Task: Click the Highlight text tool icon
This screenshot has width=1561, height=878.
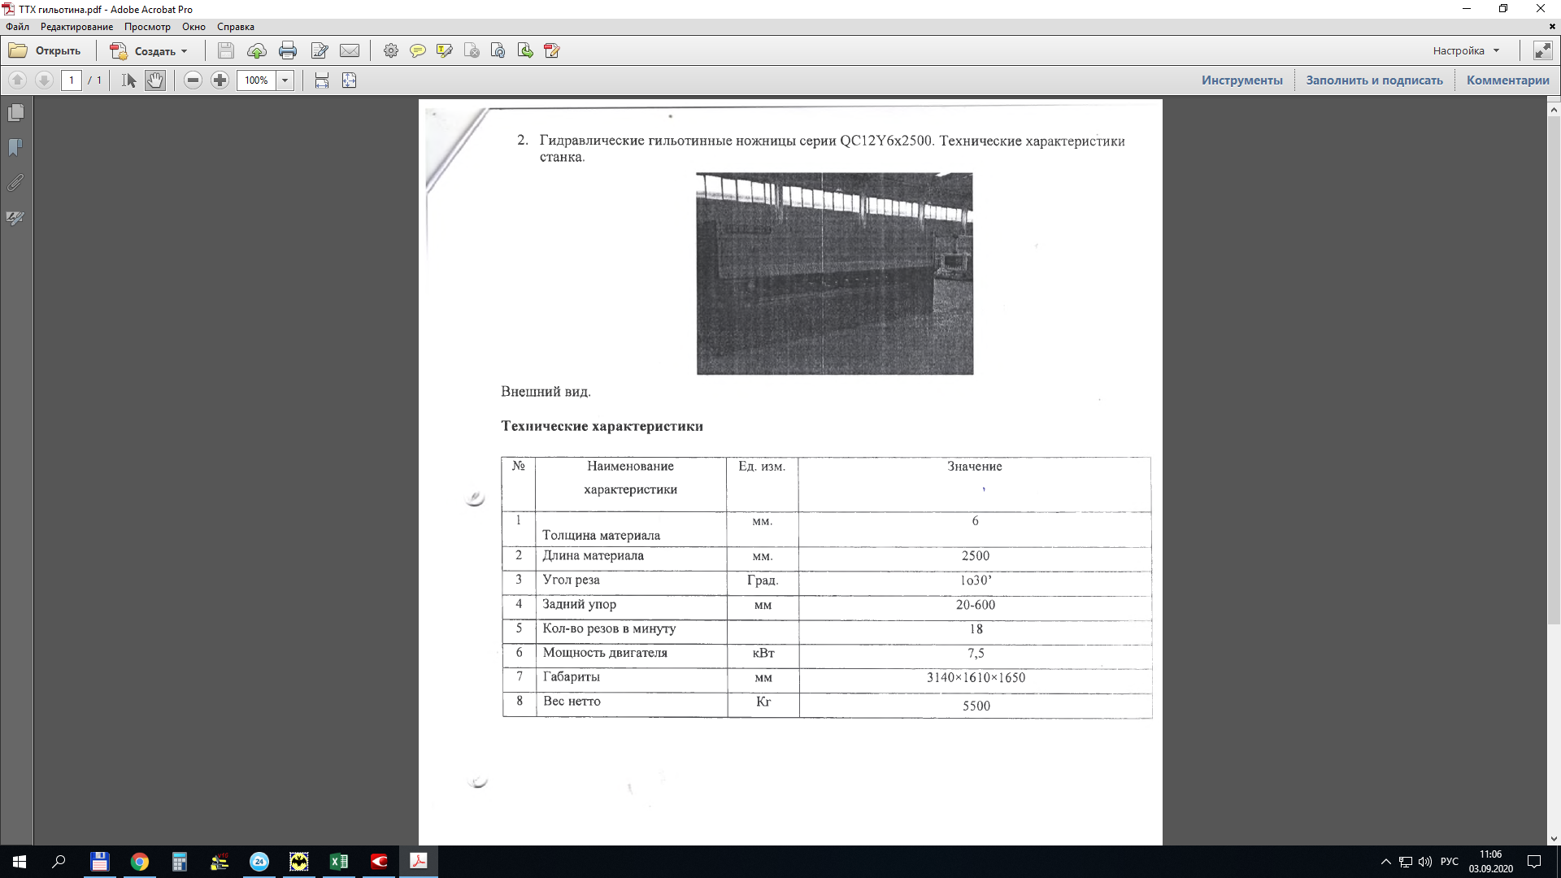Action: [x=444, y=51]
